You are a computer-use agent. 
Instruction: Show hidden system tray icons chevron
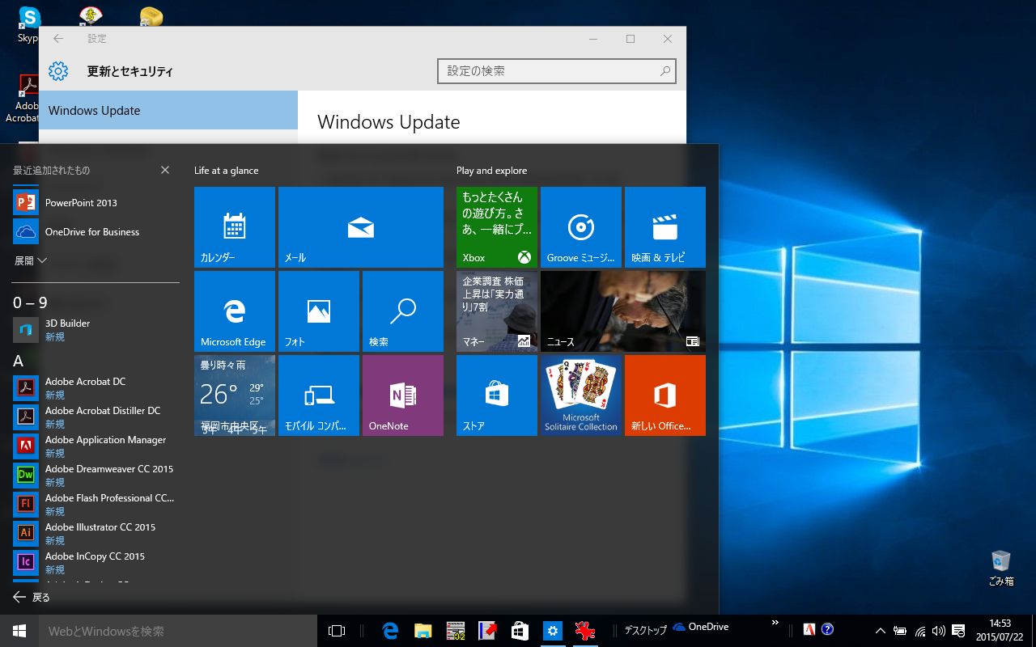point(881,631)
